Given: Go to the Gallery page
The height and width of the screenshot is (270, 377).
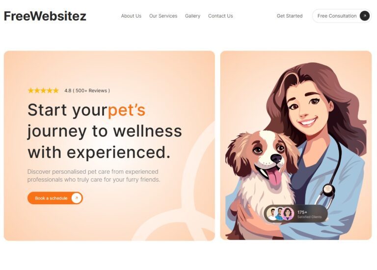Looking at the screenshot, I should (x=192, y=16).
